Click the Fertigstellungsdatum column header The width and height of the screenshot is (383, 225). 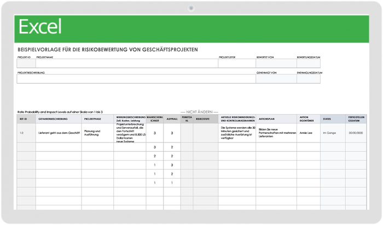[356, 119]
